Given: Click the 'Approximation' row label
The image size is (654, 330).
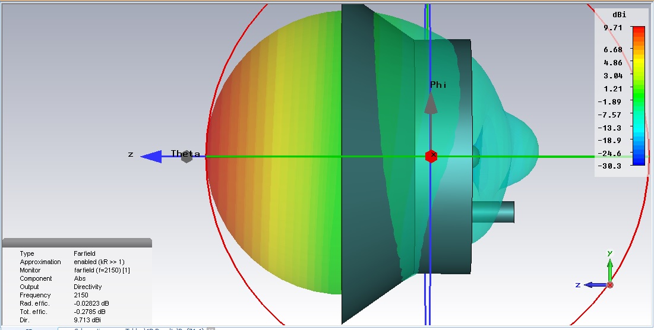Looking at the screenshot, I should point(40,262).
